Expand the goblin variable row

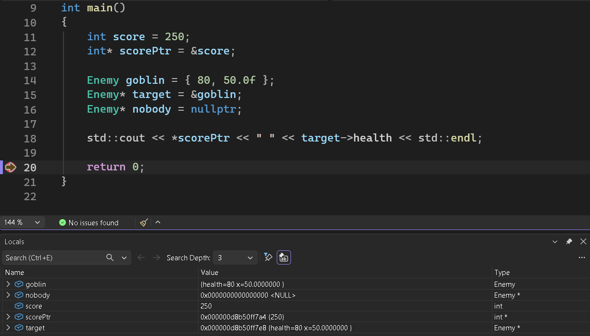pyautogui.click(x=8, y=284)
